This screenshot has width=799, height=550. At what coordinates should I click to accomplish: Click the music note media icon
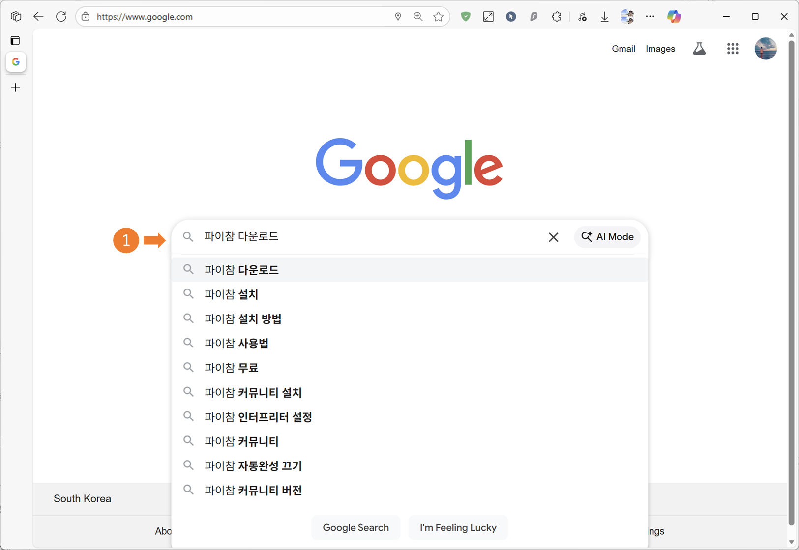pyautogui.click(x=582, y=17)
